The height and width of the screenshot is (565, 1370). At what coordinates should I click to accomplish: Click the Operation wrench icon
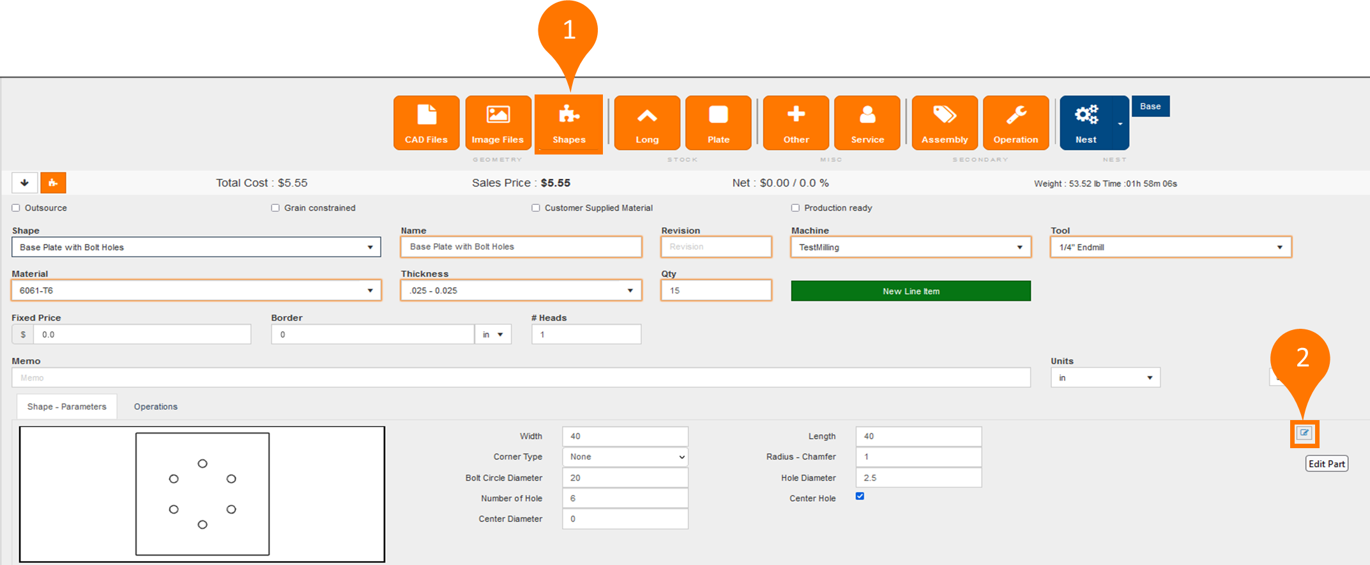[1016, 123]
